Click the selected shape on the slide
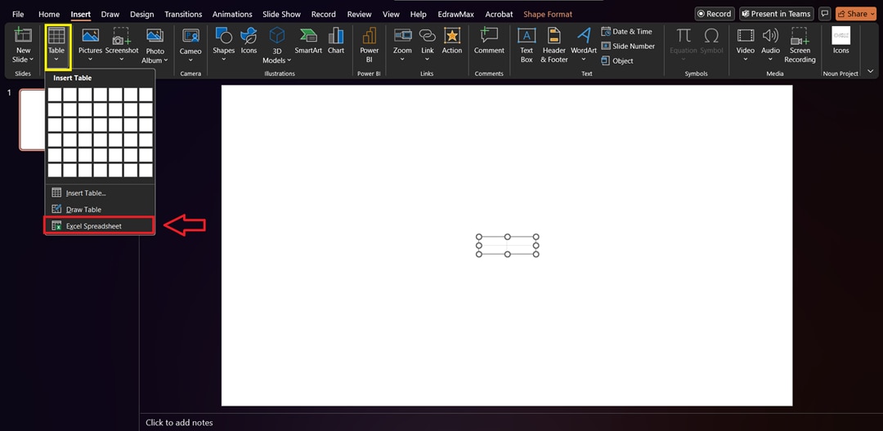This screenshot has height=431, width=883. pos(508,246)
